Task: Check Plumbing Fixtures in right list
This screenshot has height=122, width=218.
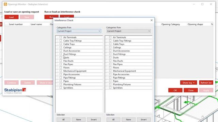Action: 110,84
